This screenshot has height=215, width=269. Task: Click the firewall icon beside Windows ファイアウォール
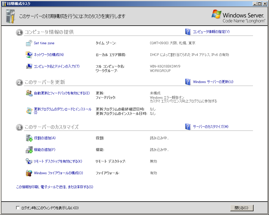click(x=29, y=173)
